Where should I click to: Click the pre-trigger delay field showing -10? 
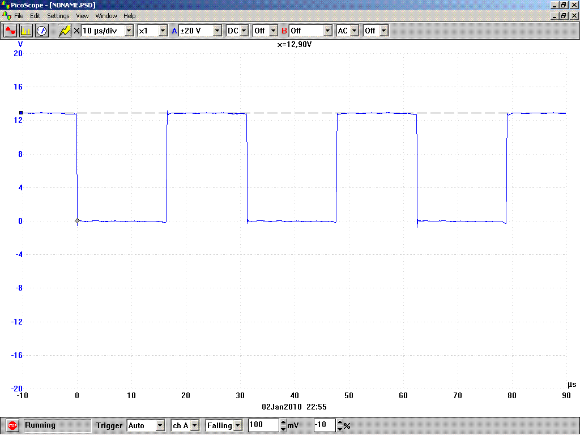[325, 425]
